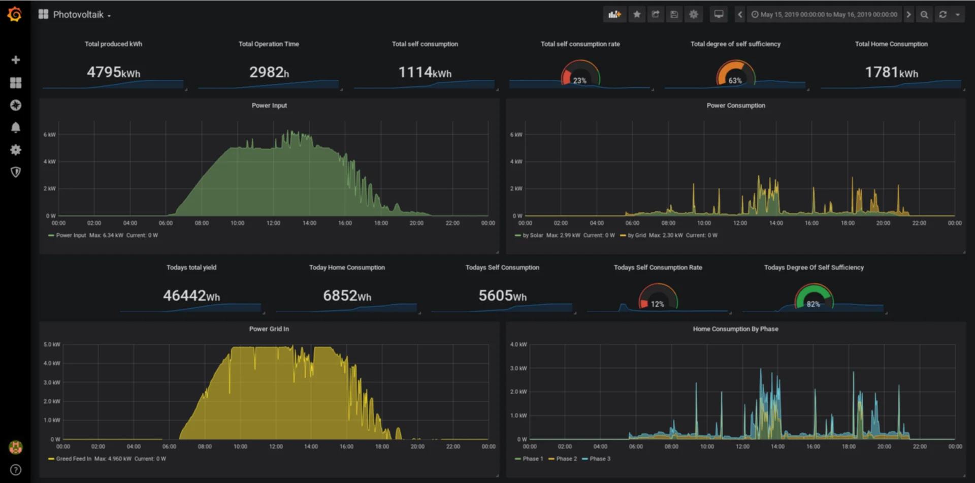Open Total degree of self sufficiency title
Image resolution: width=975 pixels, height=483 pixels.
(735, 44)
